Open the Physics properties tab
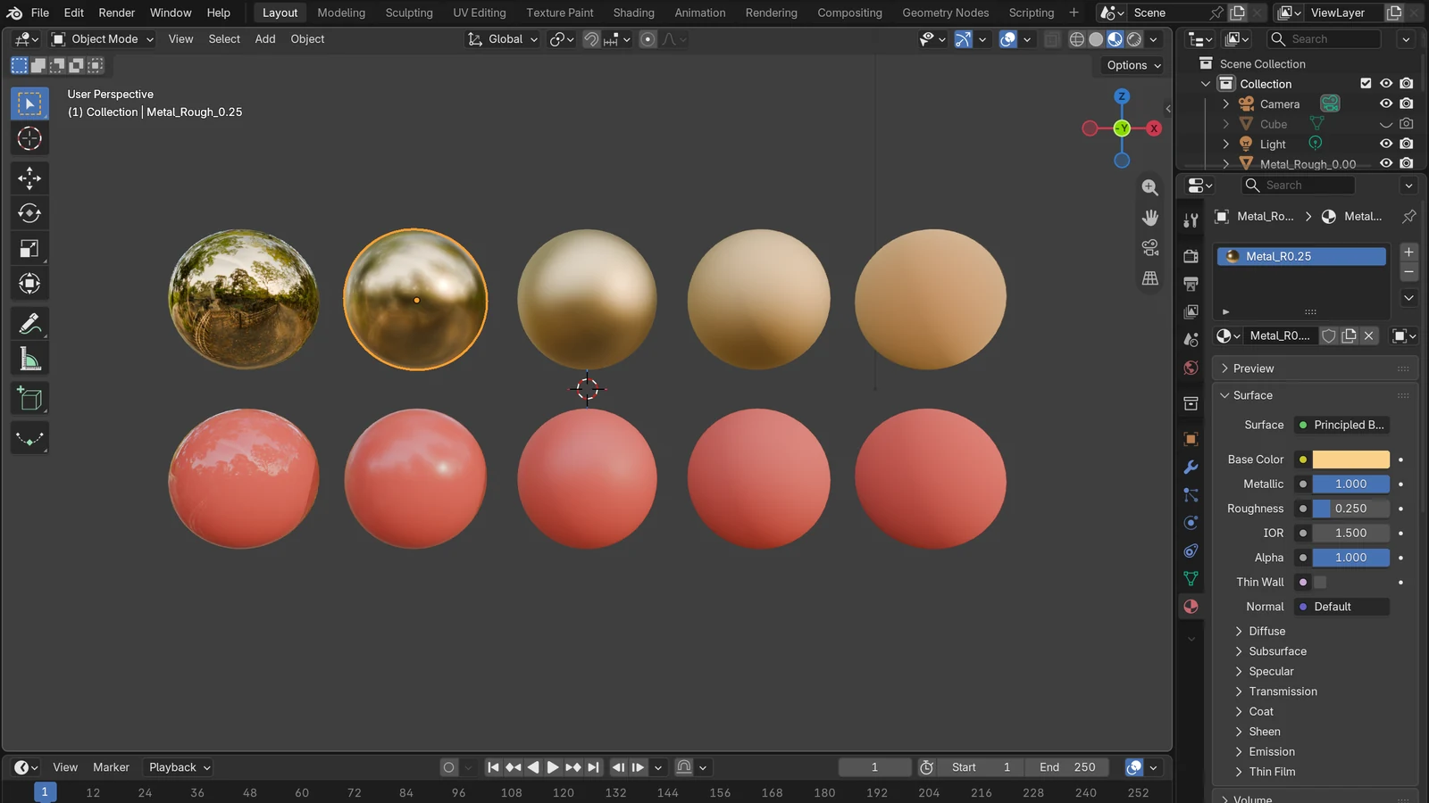Image resolution: width=1429 pixels, height=803 pixels. (x=1191, y=523)
